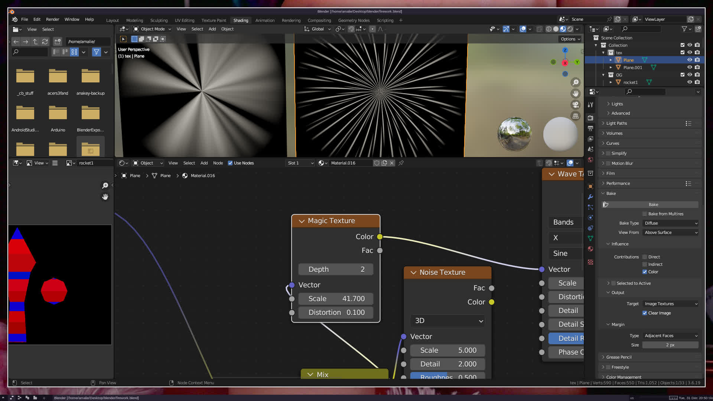Open the Bake Type Diffuse dropdown
This screenshot has height=401, width=713.
pos(671,223)
